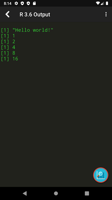Tap the Wi-Fi signal status icon
112x200 pixels.
[98, 3]
